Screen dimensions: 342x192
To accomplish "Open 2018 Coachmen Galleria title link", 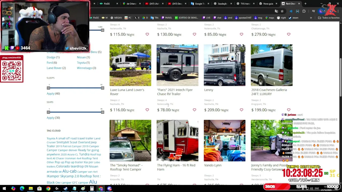I will [269, 92].
